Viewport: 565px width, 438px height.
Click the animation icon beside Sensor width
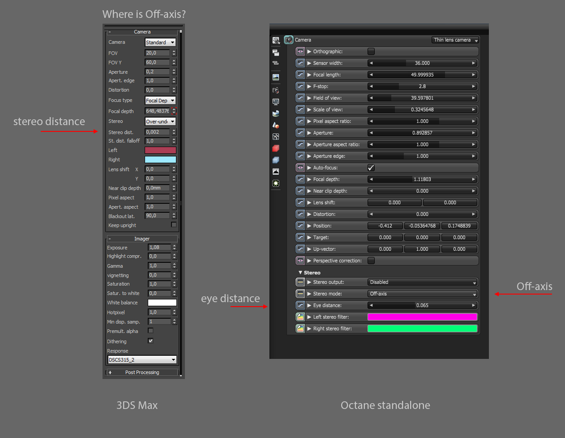coord(300,63)
